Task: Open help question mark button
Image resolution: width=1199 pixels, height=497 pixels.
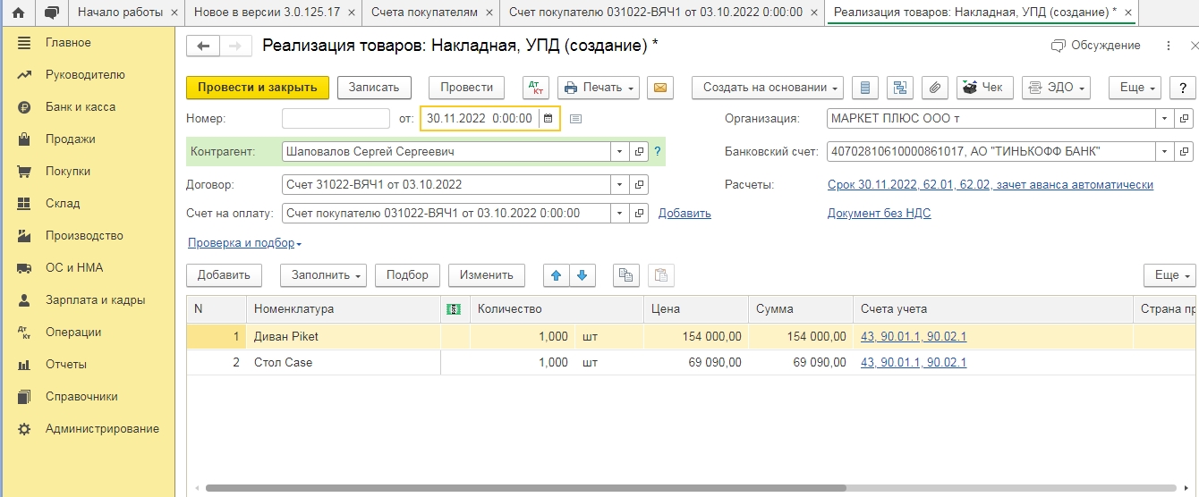Action: [x=1182, y=88]
